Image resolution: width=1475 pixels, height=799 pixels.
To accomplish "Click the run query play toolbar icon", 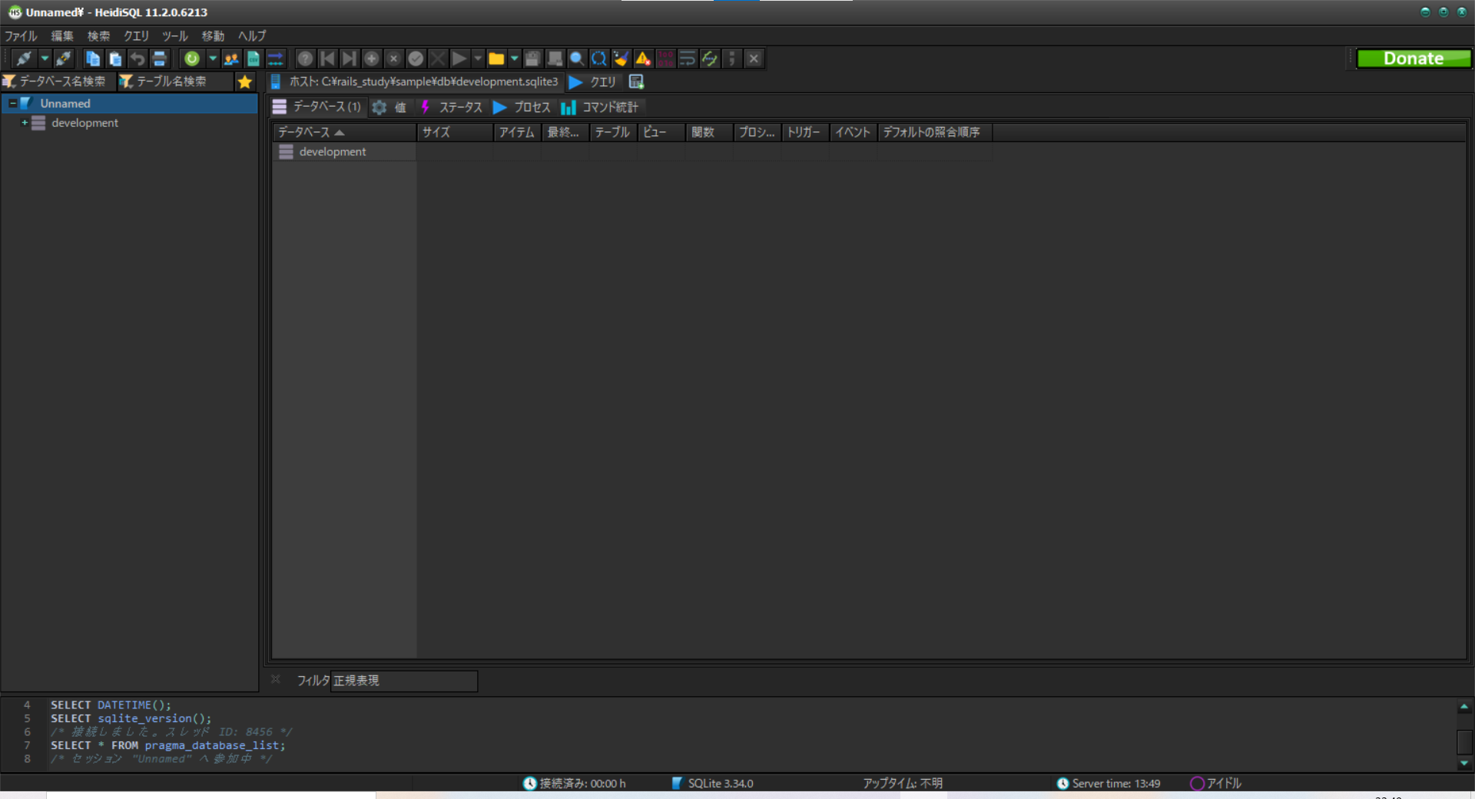I will tap(459, 58).
